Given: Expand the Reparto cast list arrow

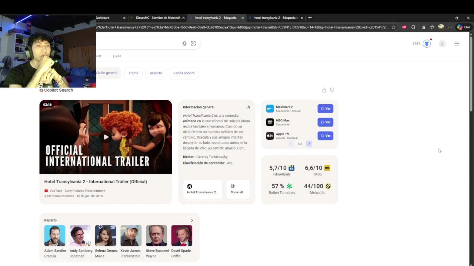Looking at the screenshot, I should (x=192, y=221).
